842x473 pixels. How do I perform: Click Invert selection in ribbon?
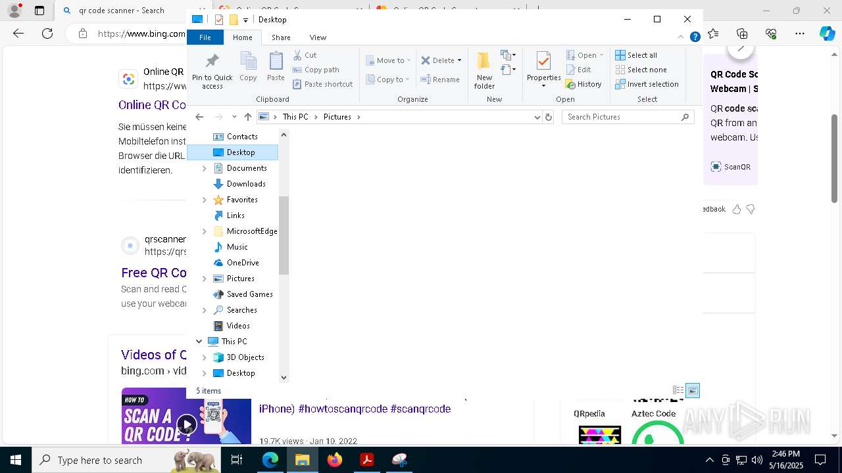pos(647,84)
